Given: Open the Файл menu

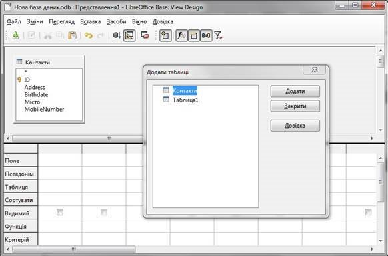Looking at the screenshot, I should [x=13, y=21].
